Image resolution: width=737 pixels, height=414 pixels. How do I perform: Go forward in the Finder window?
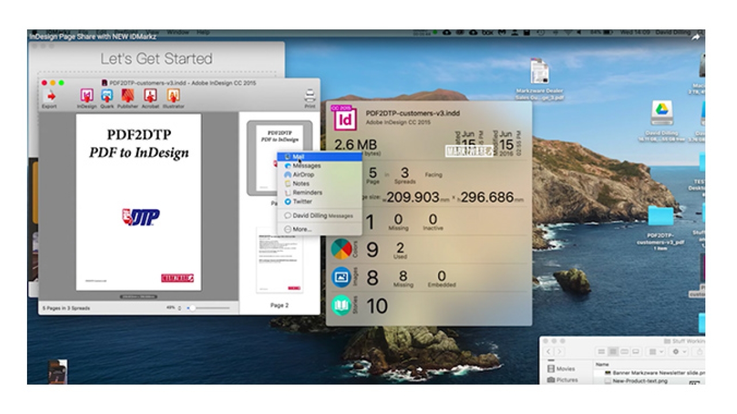559,351
